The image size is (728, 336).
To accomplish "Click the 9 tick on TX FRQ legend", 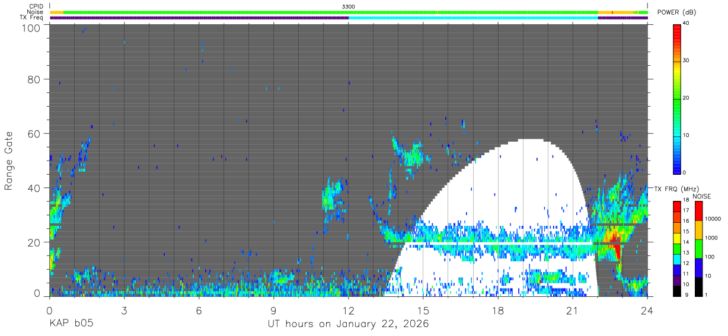I will (686, 295).
